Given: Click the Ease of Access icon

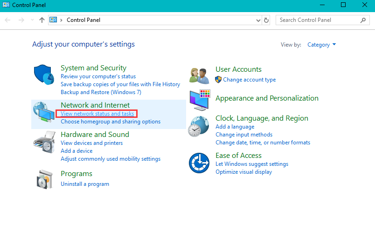Looking at the screenshot, I should click(x=199, y=163).
